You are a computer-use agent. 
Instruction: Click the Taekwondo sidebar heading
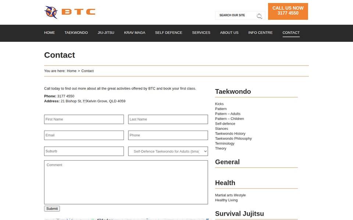click(x=233, y=92)
